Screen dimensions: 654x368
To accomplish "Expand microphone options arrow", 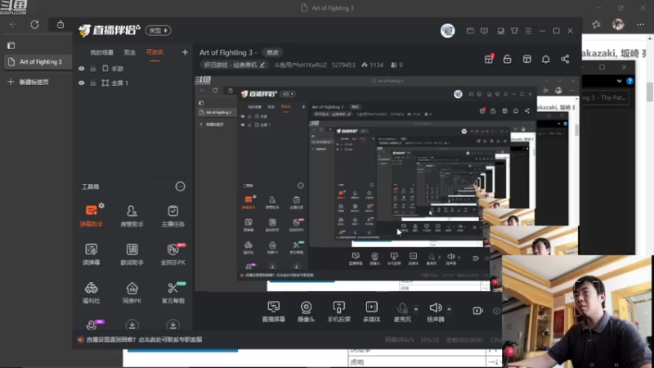I will click(x=415, y=309).
